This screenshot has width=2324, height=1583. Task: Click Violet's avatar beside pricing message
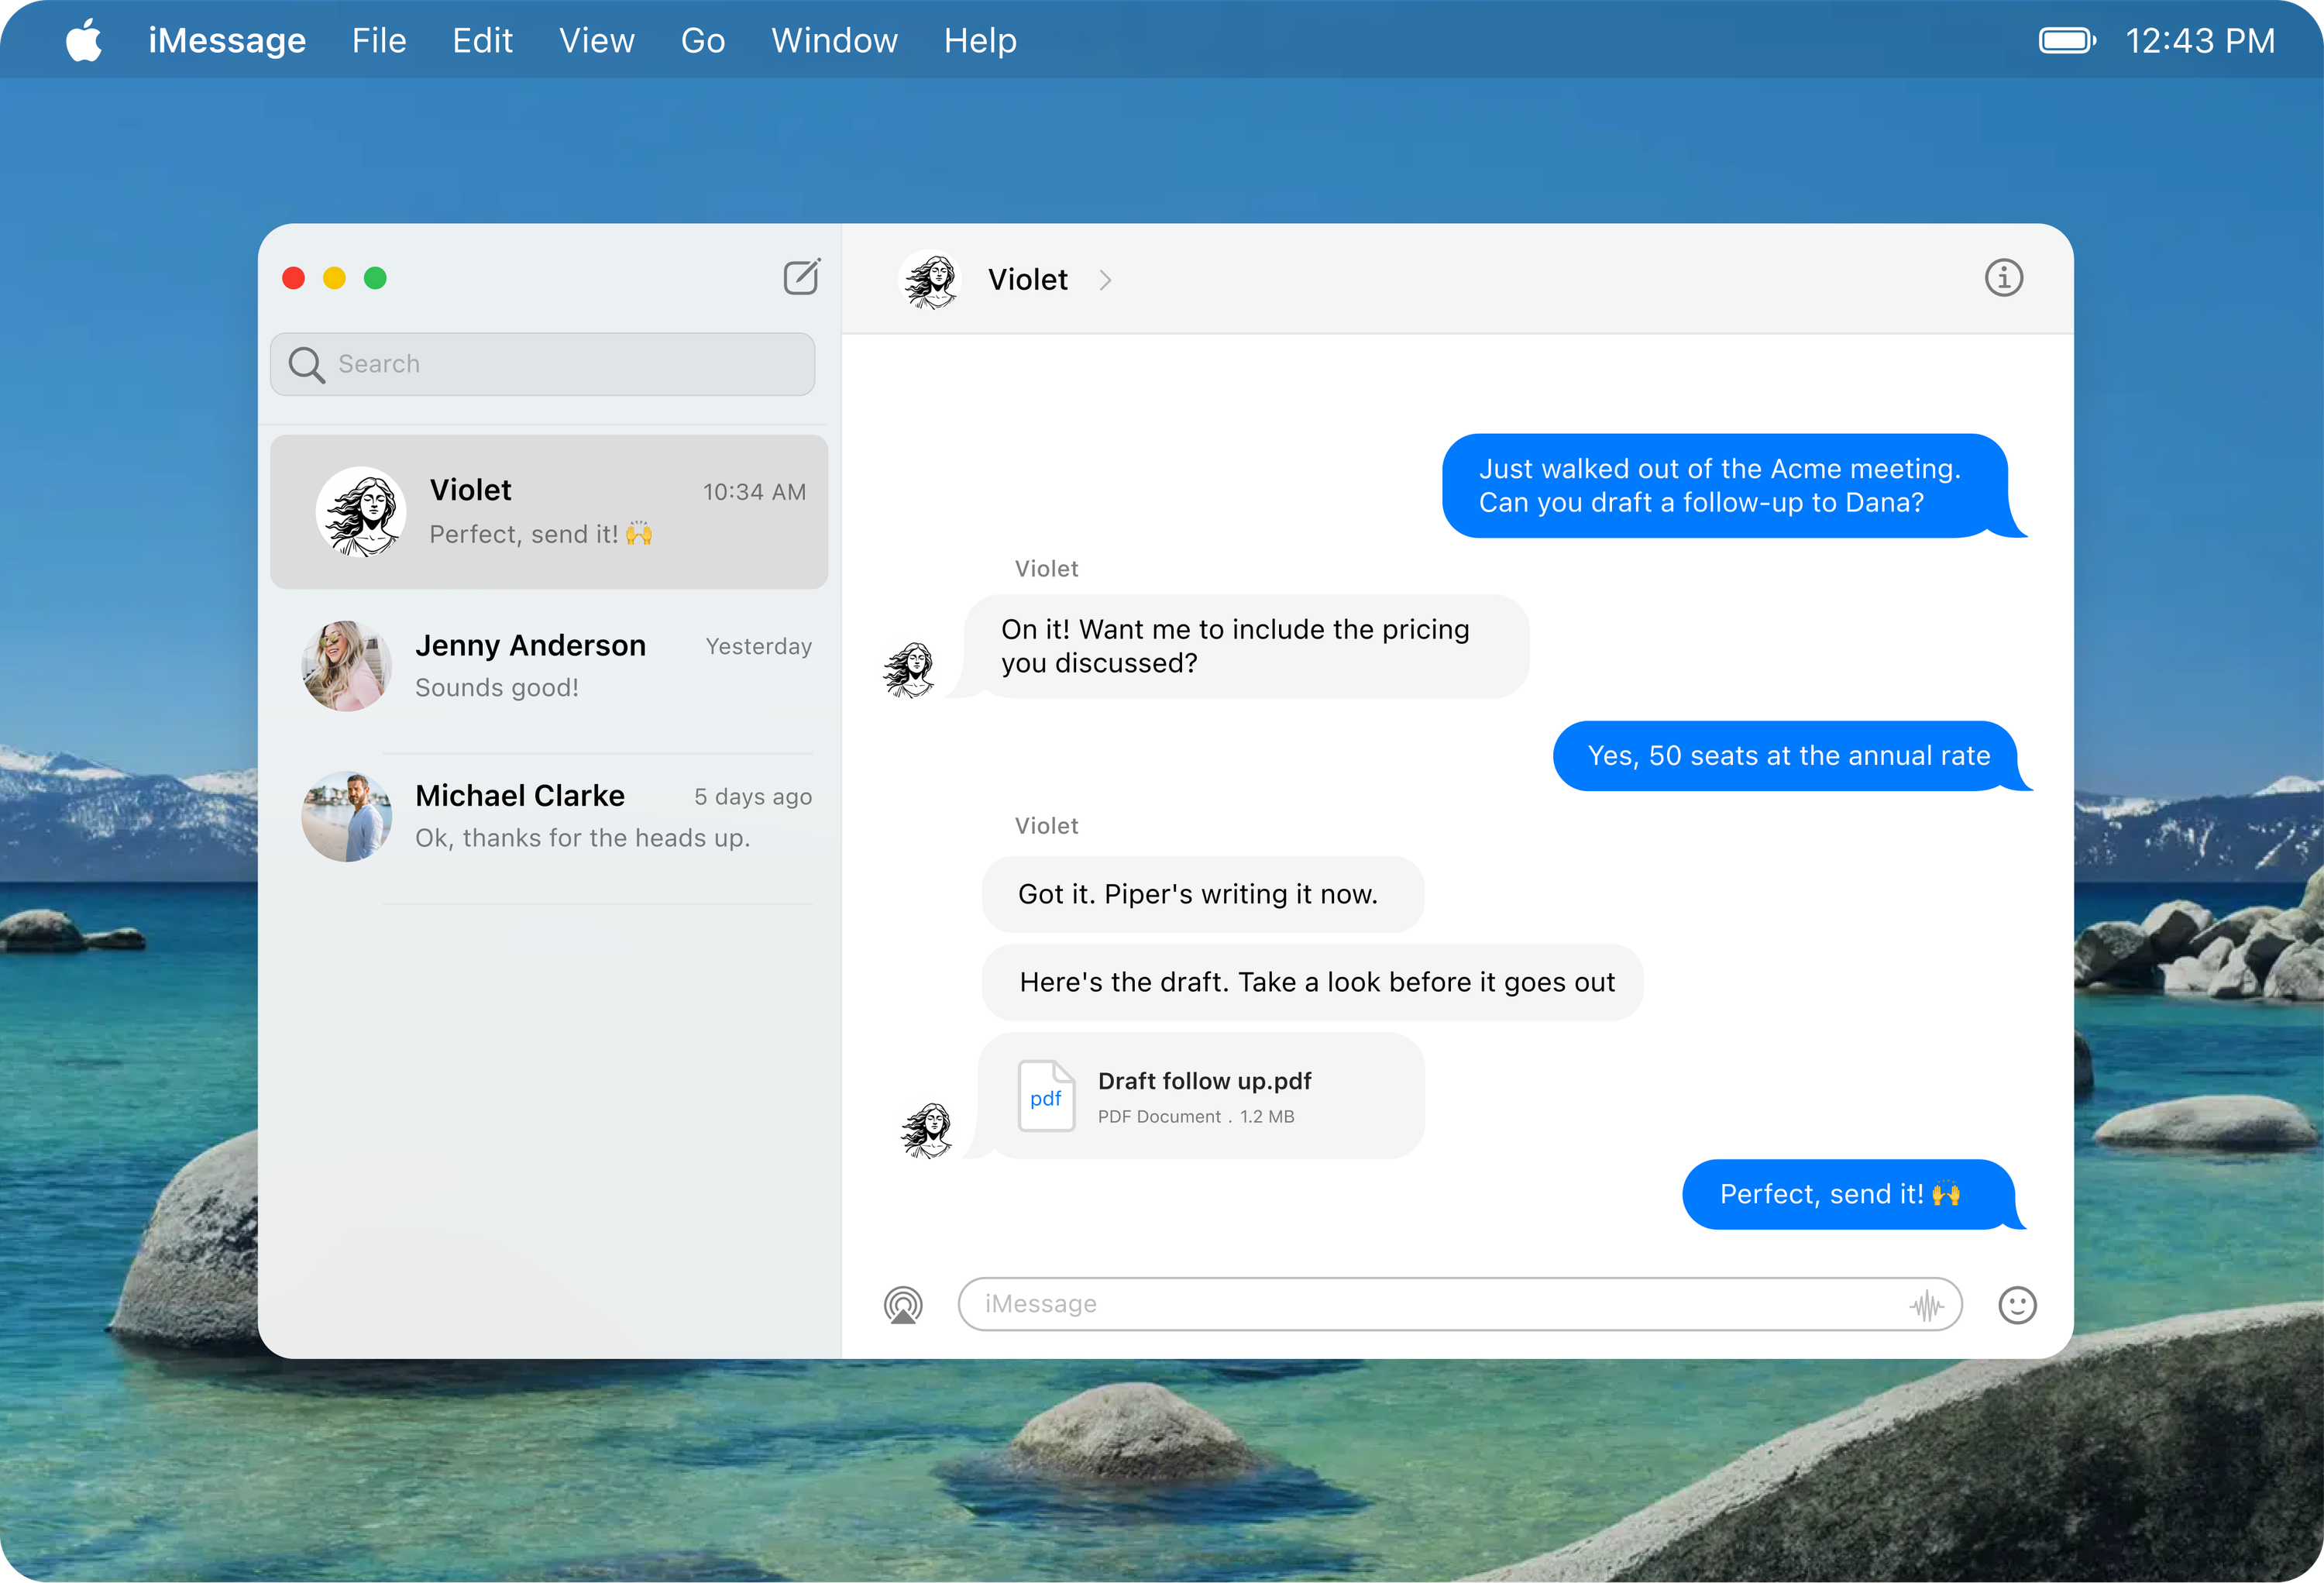[909, 669]
